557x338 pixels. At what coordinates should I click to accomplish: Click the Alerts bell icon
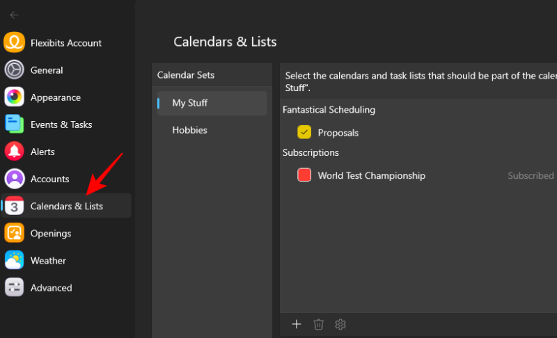pos(15,152)
